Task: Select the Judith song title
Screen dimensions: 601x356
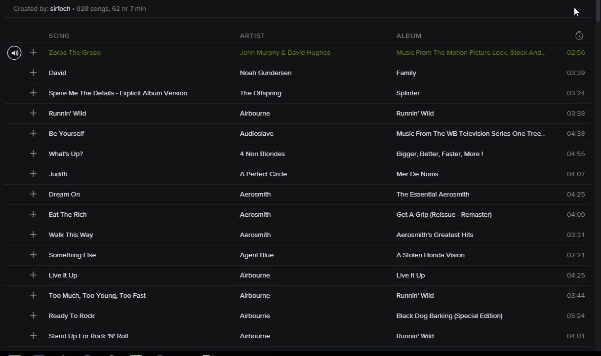Action: 58,174
